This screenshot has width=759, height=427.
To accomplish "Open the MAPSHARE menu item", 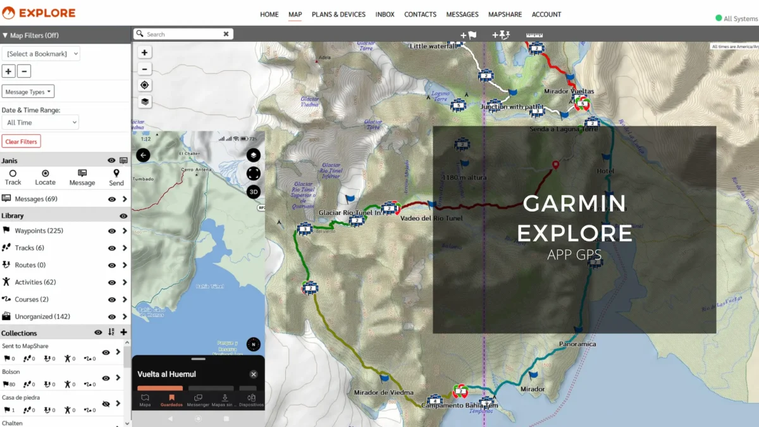I will point(505,14).
